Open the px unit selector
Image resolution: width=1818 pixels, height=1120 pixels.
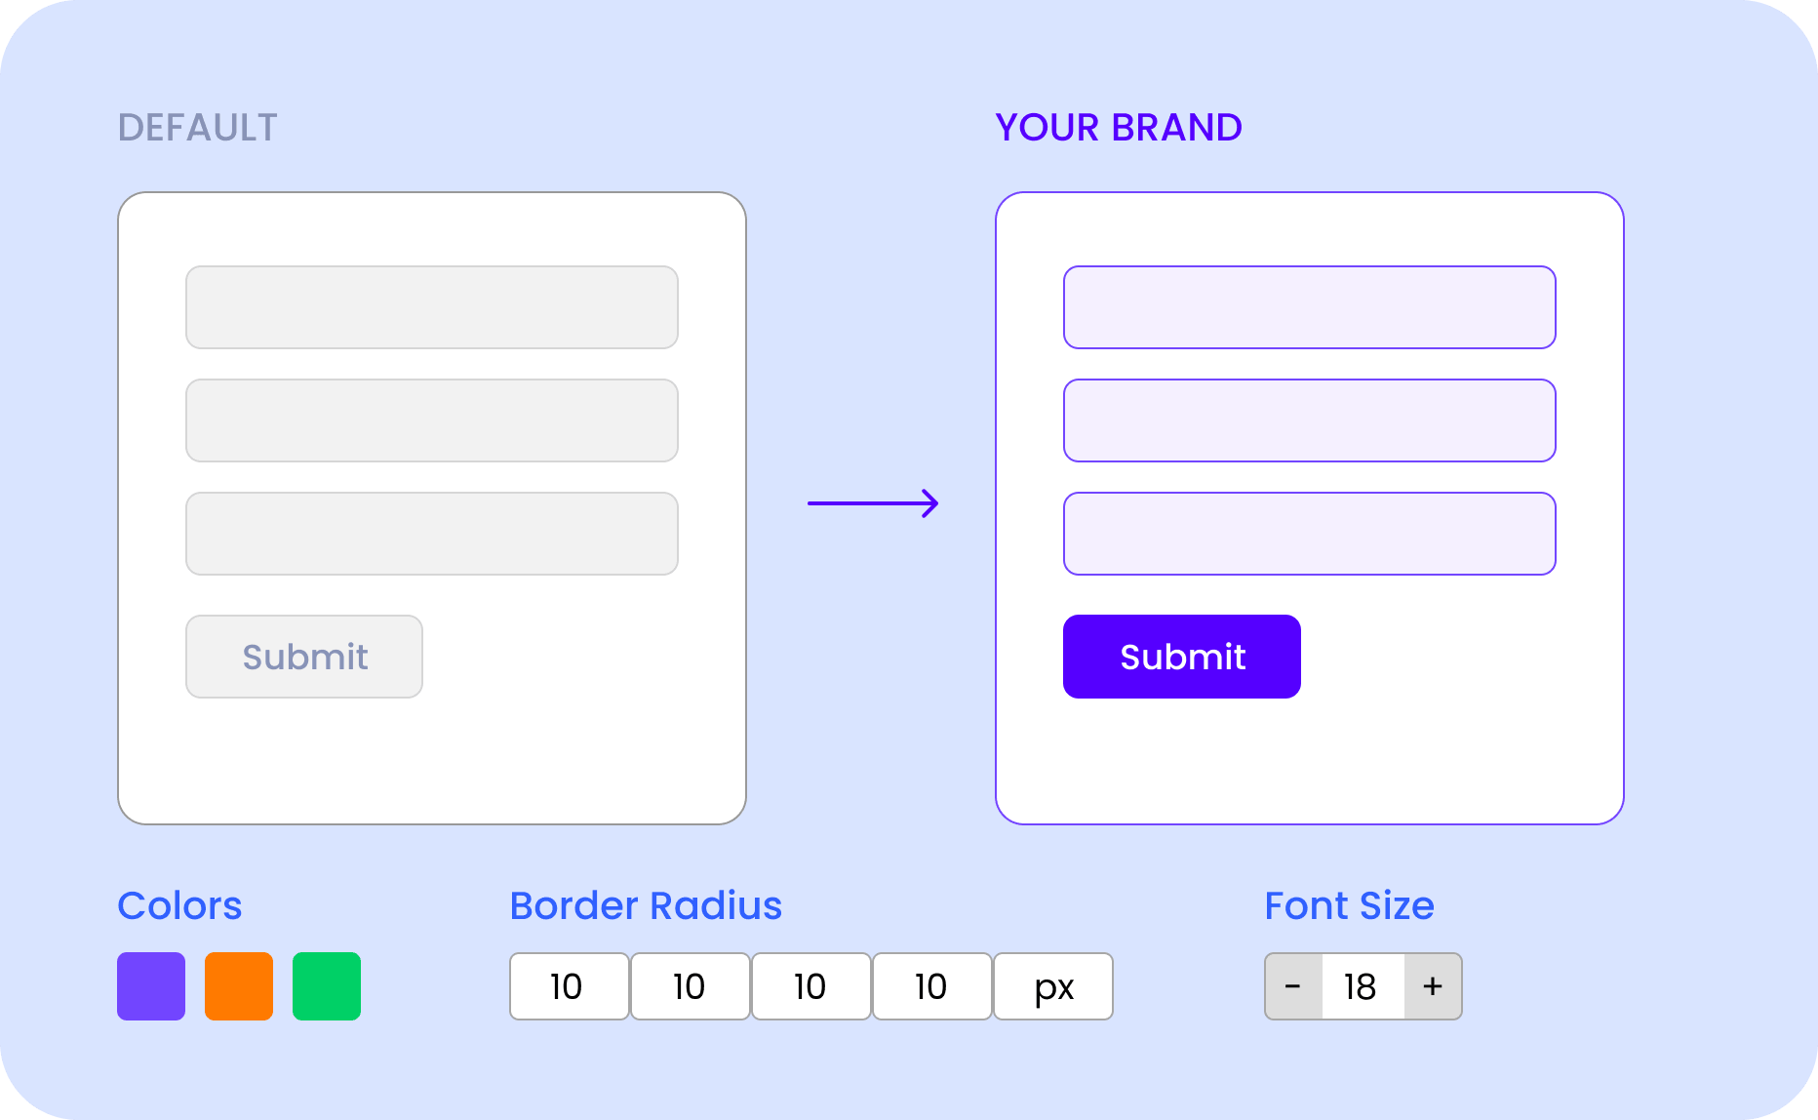[x=1053, y=986]
